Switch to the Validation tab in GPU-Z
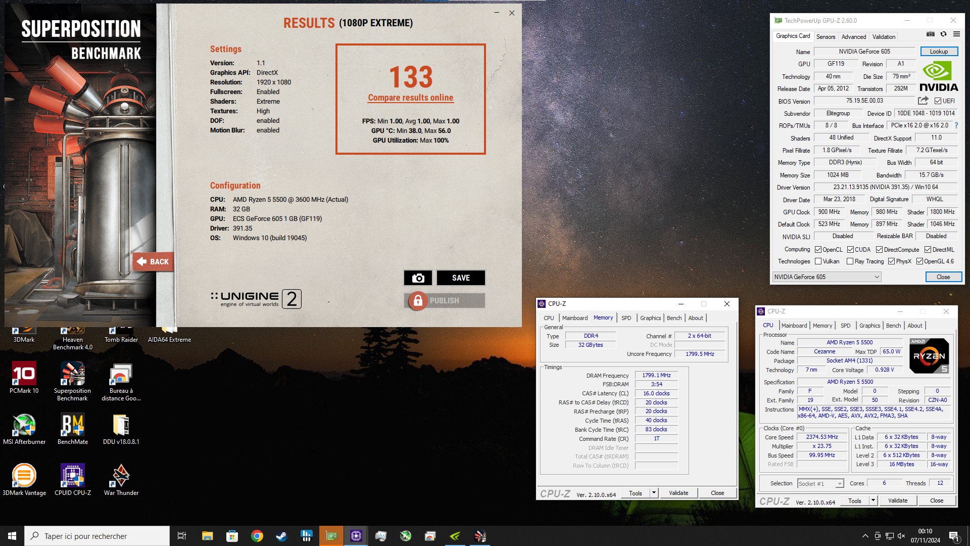Viewport: 970px width, 546px height. click(884, 36)
